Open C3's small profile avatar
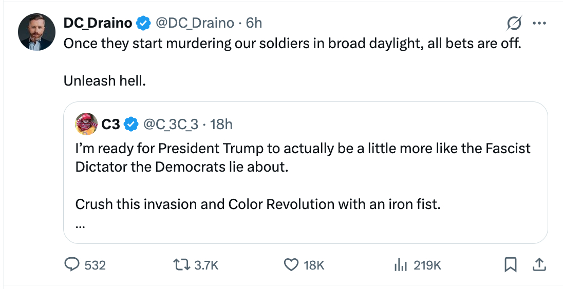 pyautogui.click(x=86, y=124)
